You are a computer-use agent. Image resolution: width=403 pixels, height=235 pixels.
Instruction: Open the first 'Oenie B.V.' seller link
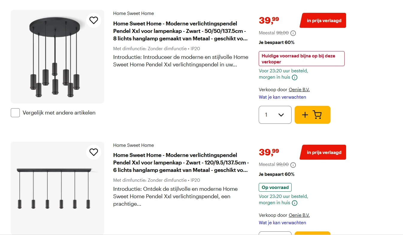pos(299,89)
